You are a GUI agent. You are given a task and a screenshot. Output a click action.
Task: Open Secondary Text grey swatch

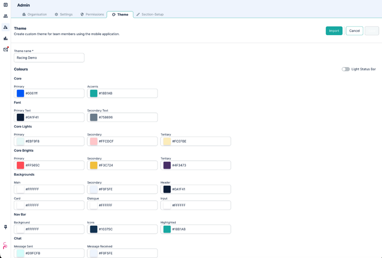(x=94, y=118)
